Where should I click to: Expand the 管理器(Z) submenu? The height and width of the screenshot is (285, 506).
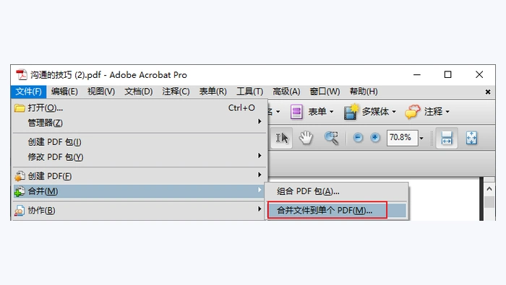[x=140, y=123]
